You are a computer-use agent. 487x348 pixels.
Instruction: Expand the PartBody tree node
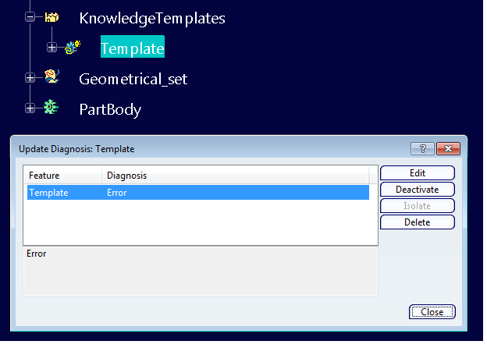(x=30, y=108)
